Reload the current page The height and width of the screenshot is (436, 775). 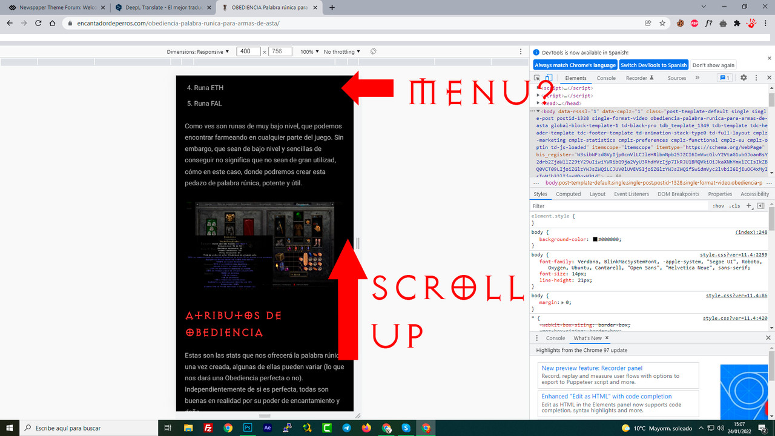coord(38,23)
